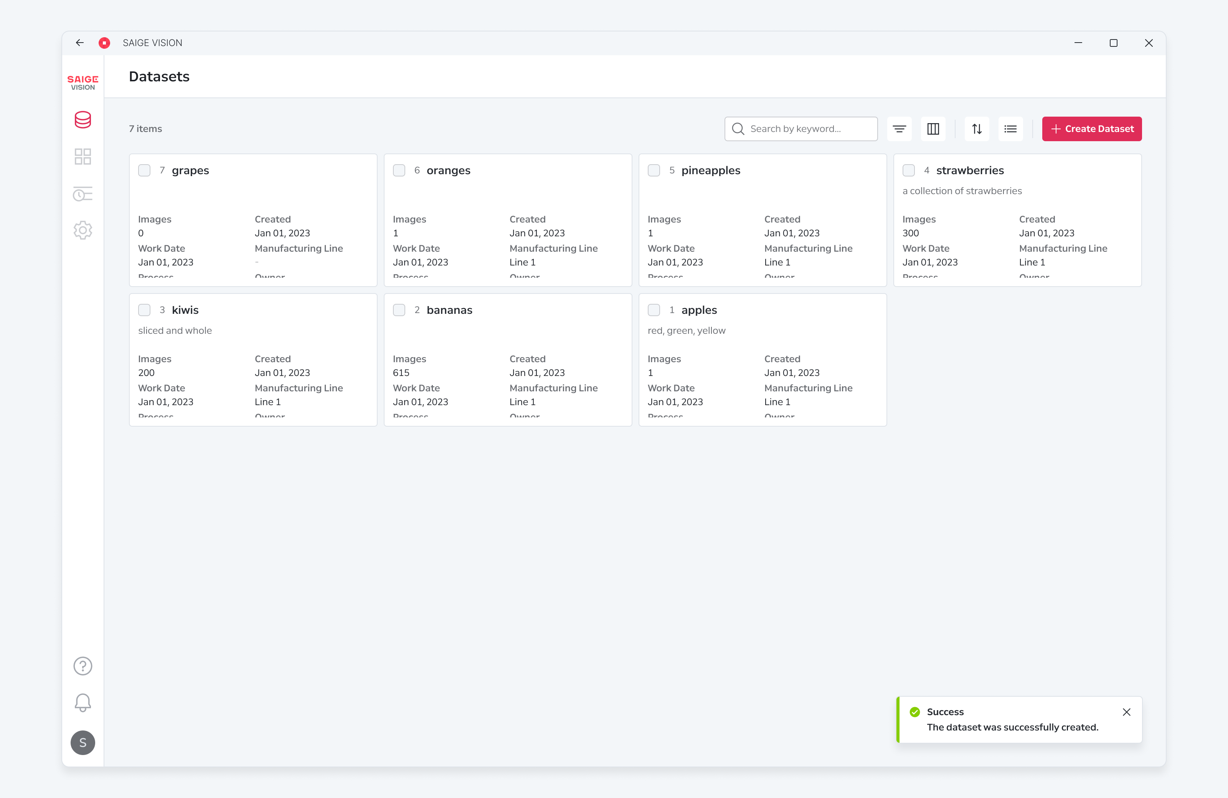The width and height of the screenshot is (1228, 798).
Task: Click the user avatar labeled S
Action: point(83,743)
